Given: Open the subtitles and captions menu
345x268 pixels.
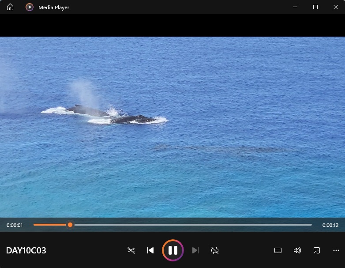Looking at the screenshot, I should click(x=278, y=250).
